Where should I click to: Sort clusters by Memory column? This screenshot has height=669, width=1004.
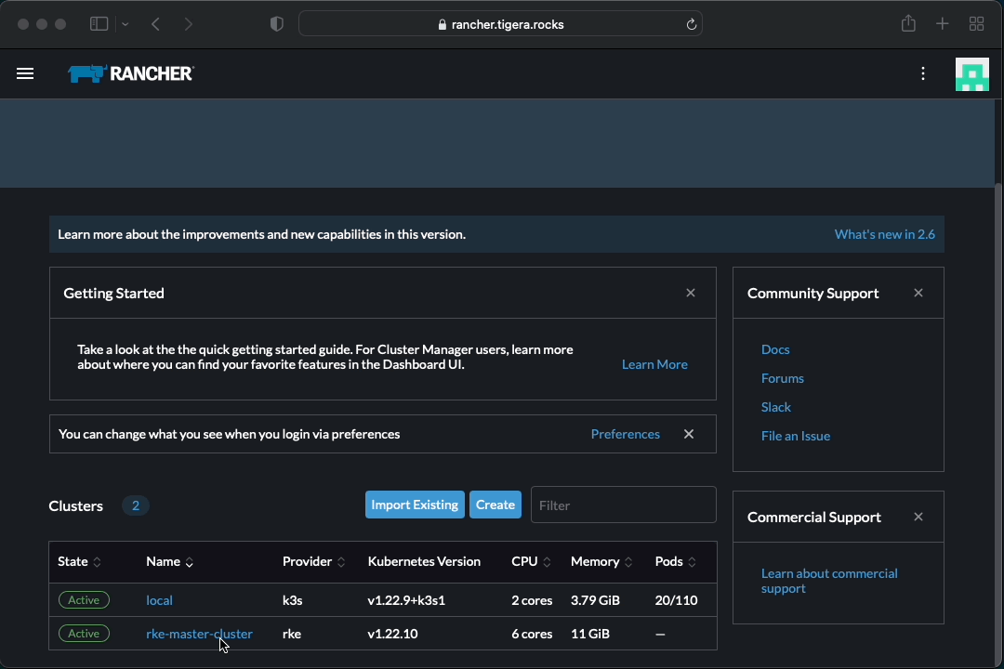pos(601,561)
